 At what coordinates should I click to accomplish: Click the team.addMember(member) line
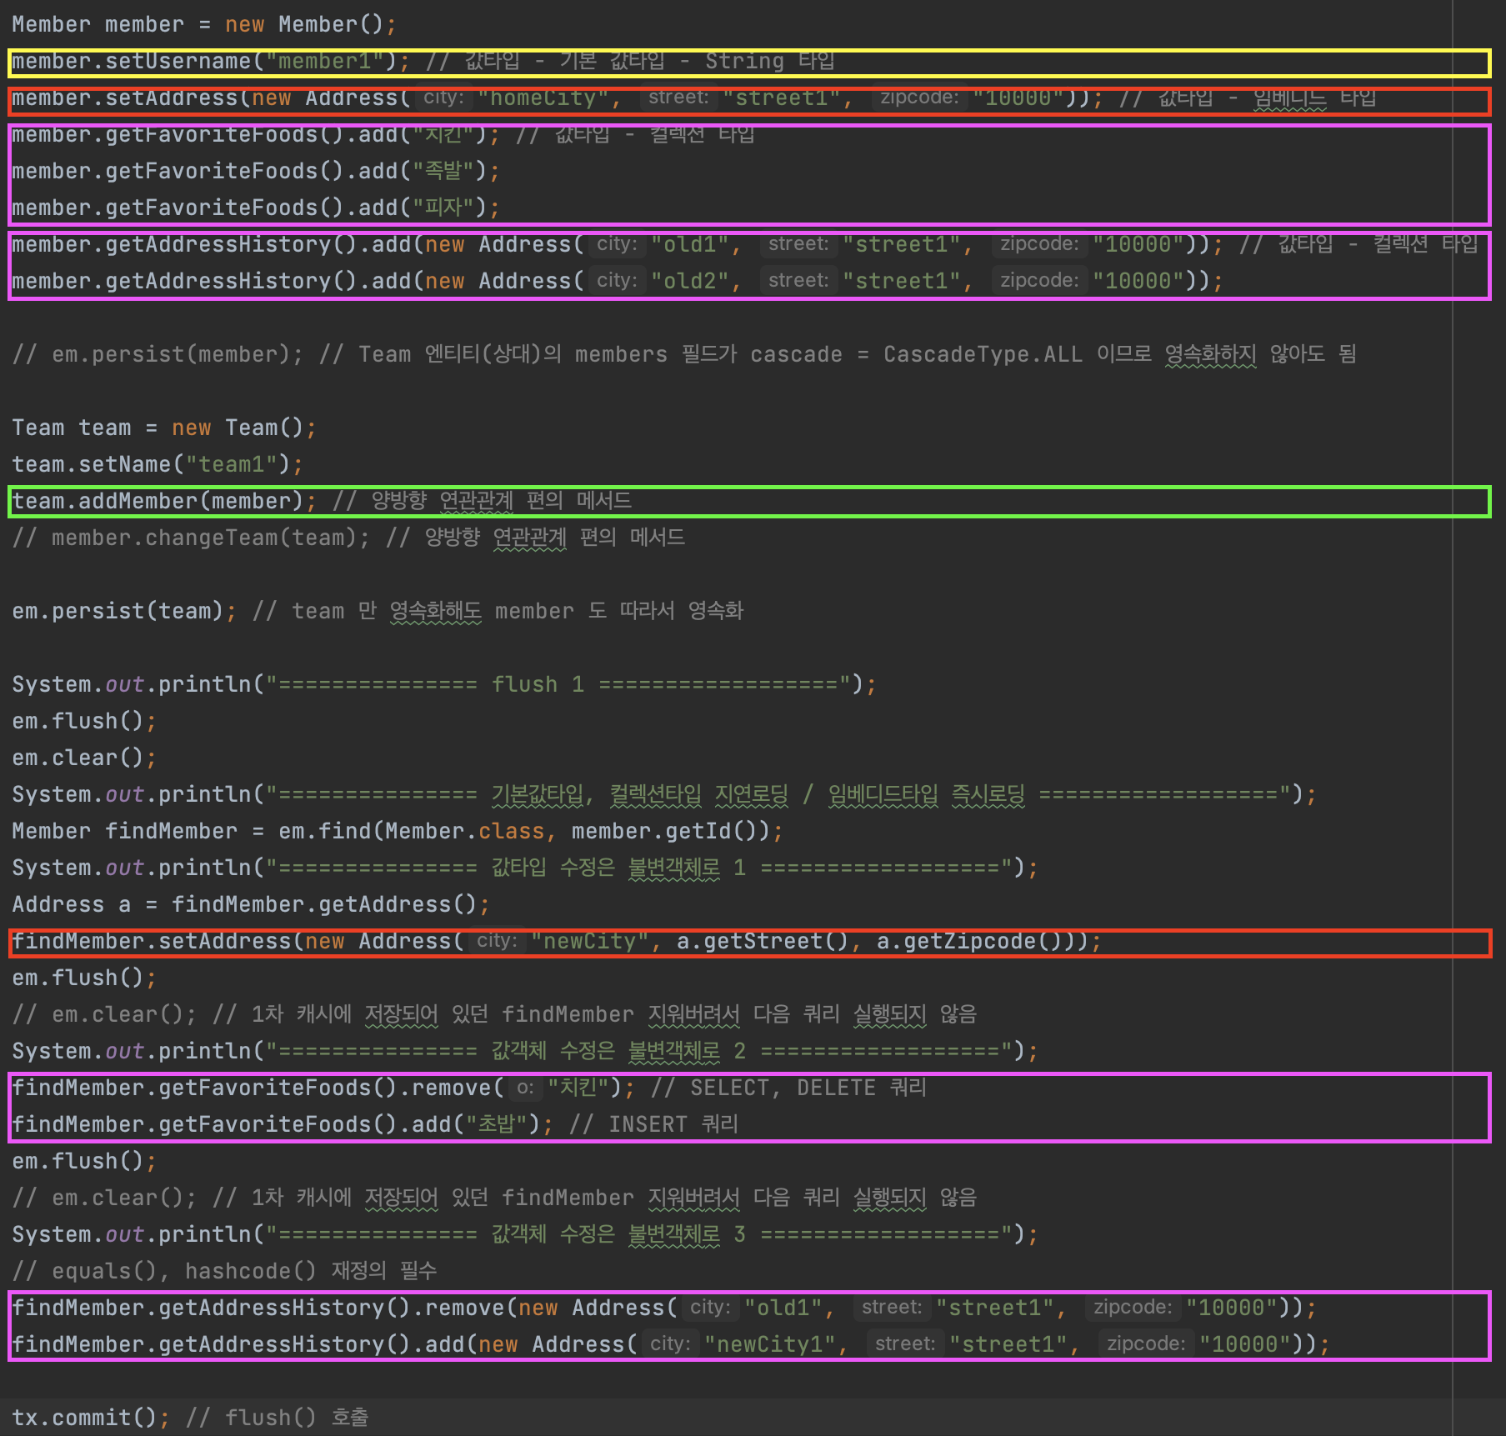coord(322,501)
